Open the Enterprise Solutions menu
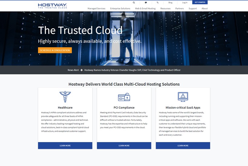The width and height of the screenshot is (248, 166). (x=120, y=8)
